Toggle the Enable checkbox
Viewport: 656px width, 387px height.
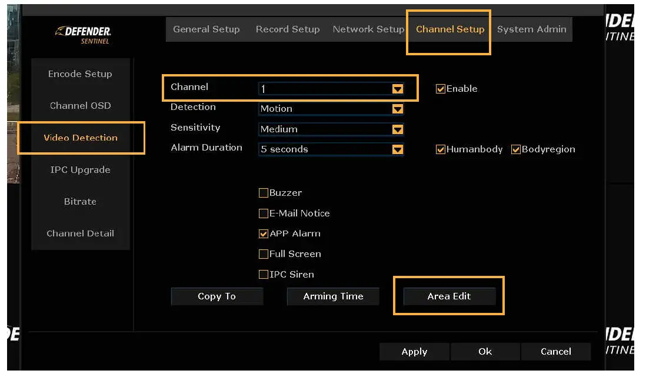pyautogui.click(x=440, y=89)
